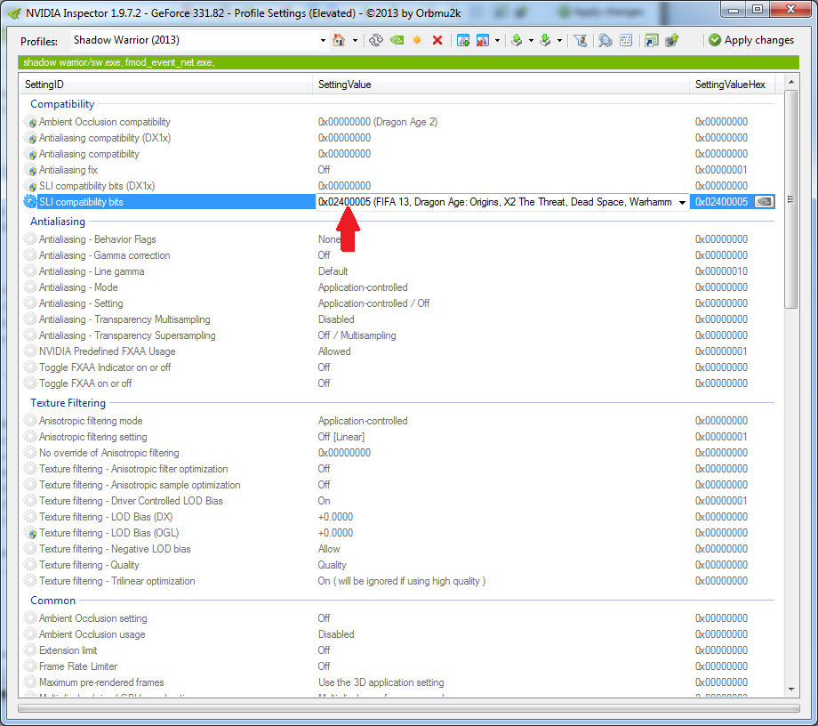The image size is (818, 726).
Task: Click the horizontal scrollbar at window bottom
Action: point(408,708)
